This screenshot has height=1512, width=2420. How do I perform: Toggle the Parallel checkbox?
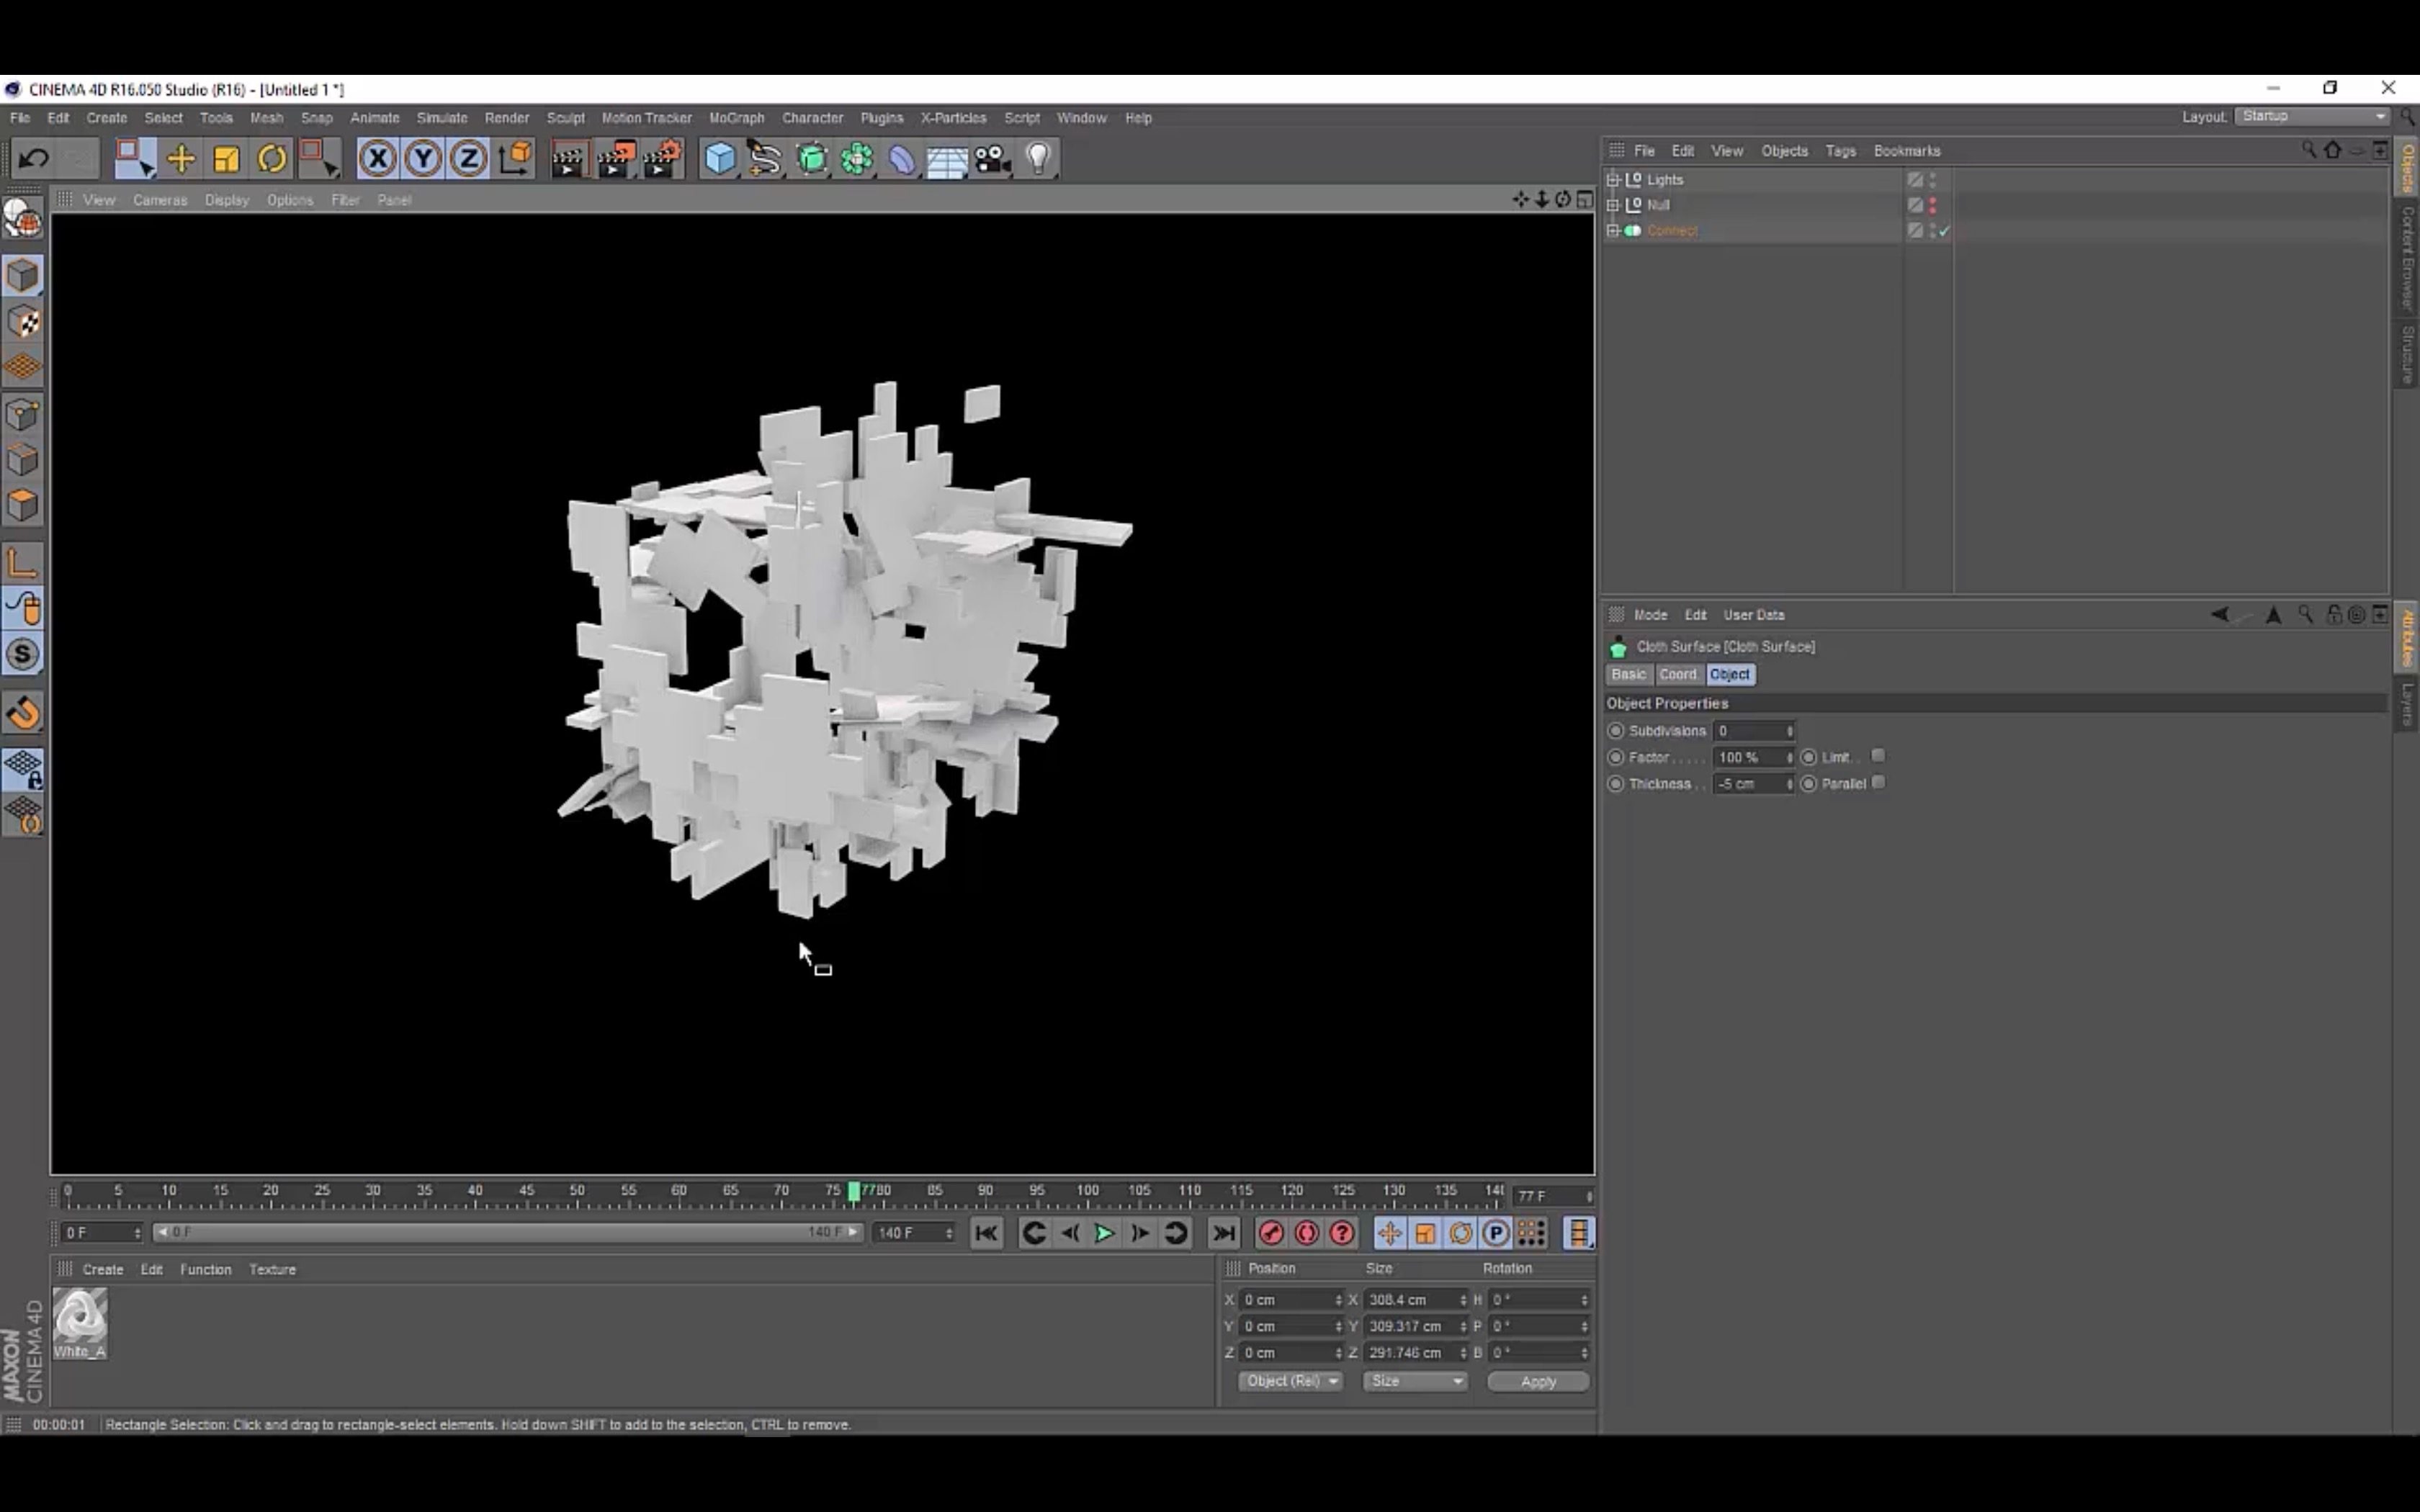click(1878, 782)
